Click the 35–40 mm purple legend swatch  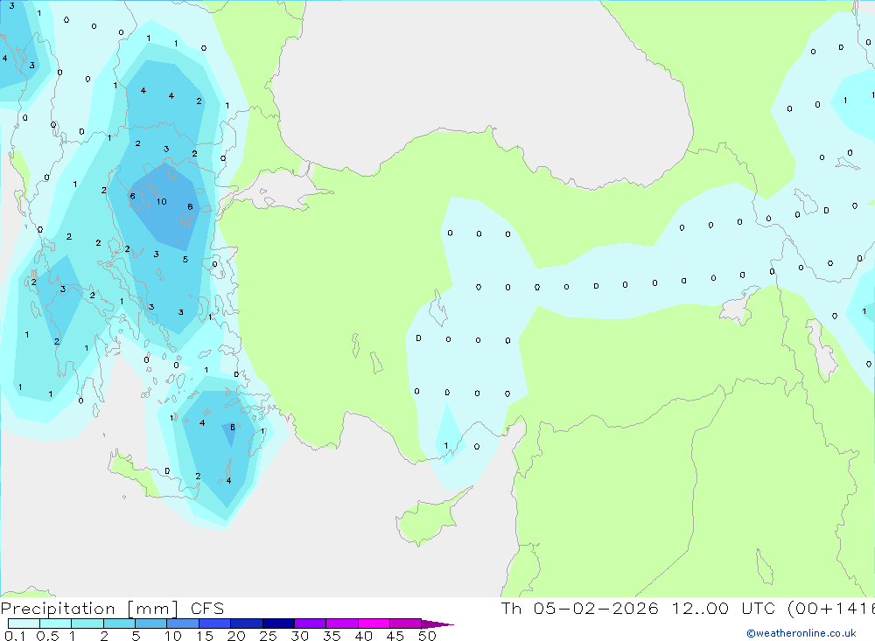pyautogui.click(x=341, y=624)
